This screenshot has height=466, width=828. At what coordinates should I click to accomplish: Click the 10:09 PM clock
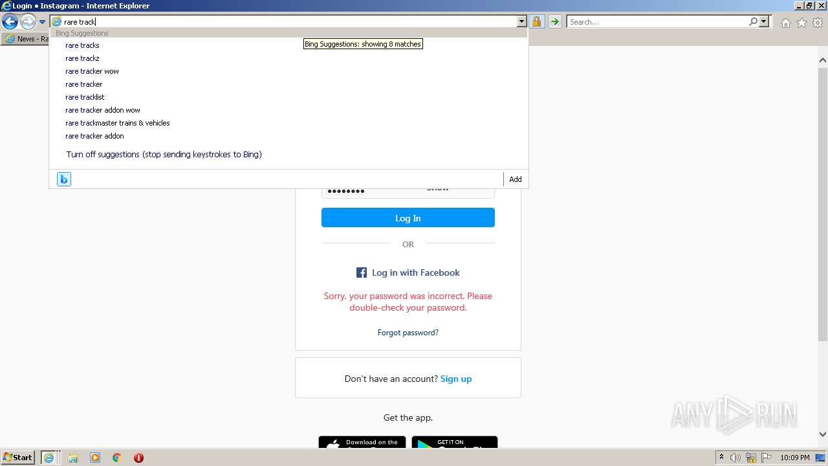(795, 458)
